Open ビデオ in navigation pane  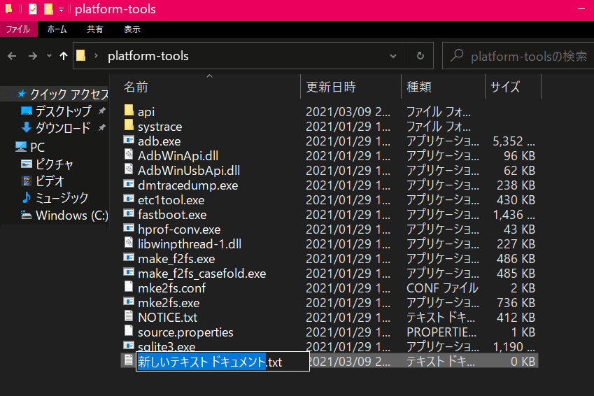tap(50, 181)
